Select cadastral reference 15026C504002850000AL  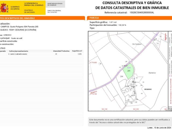pyautogui.click(x=142, y=13)
